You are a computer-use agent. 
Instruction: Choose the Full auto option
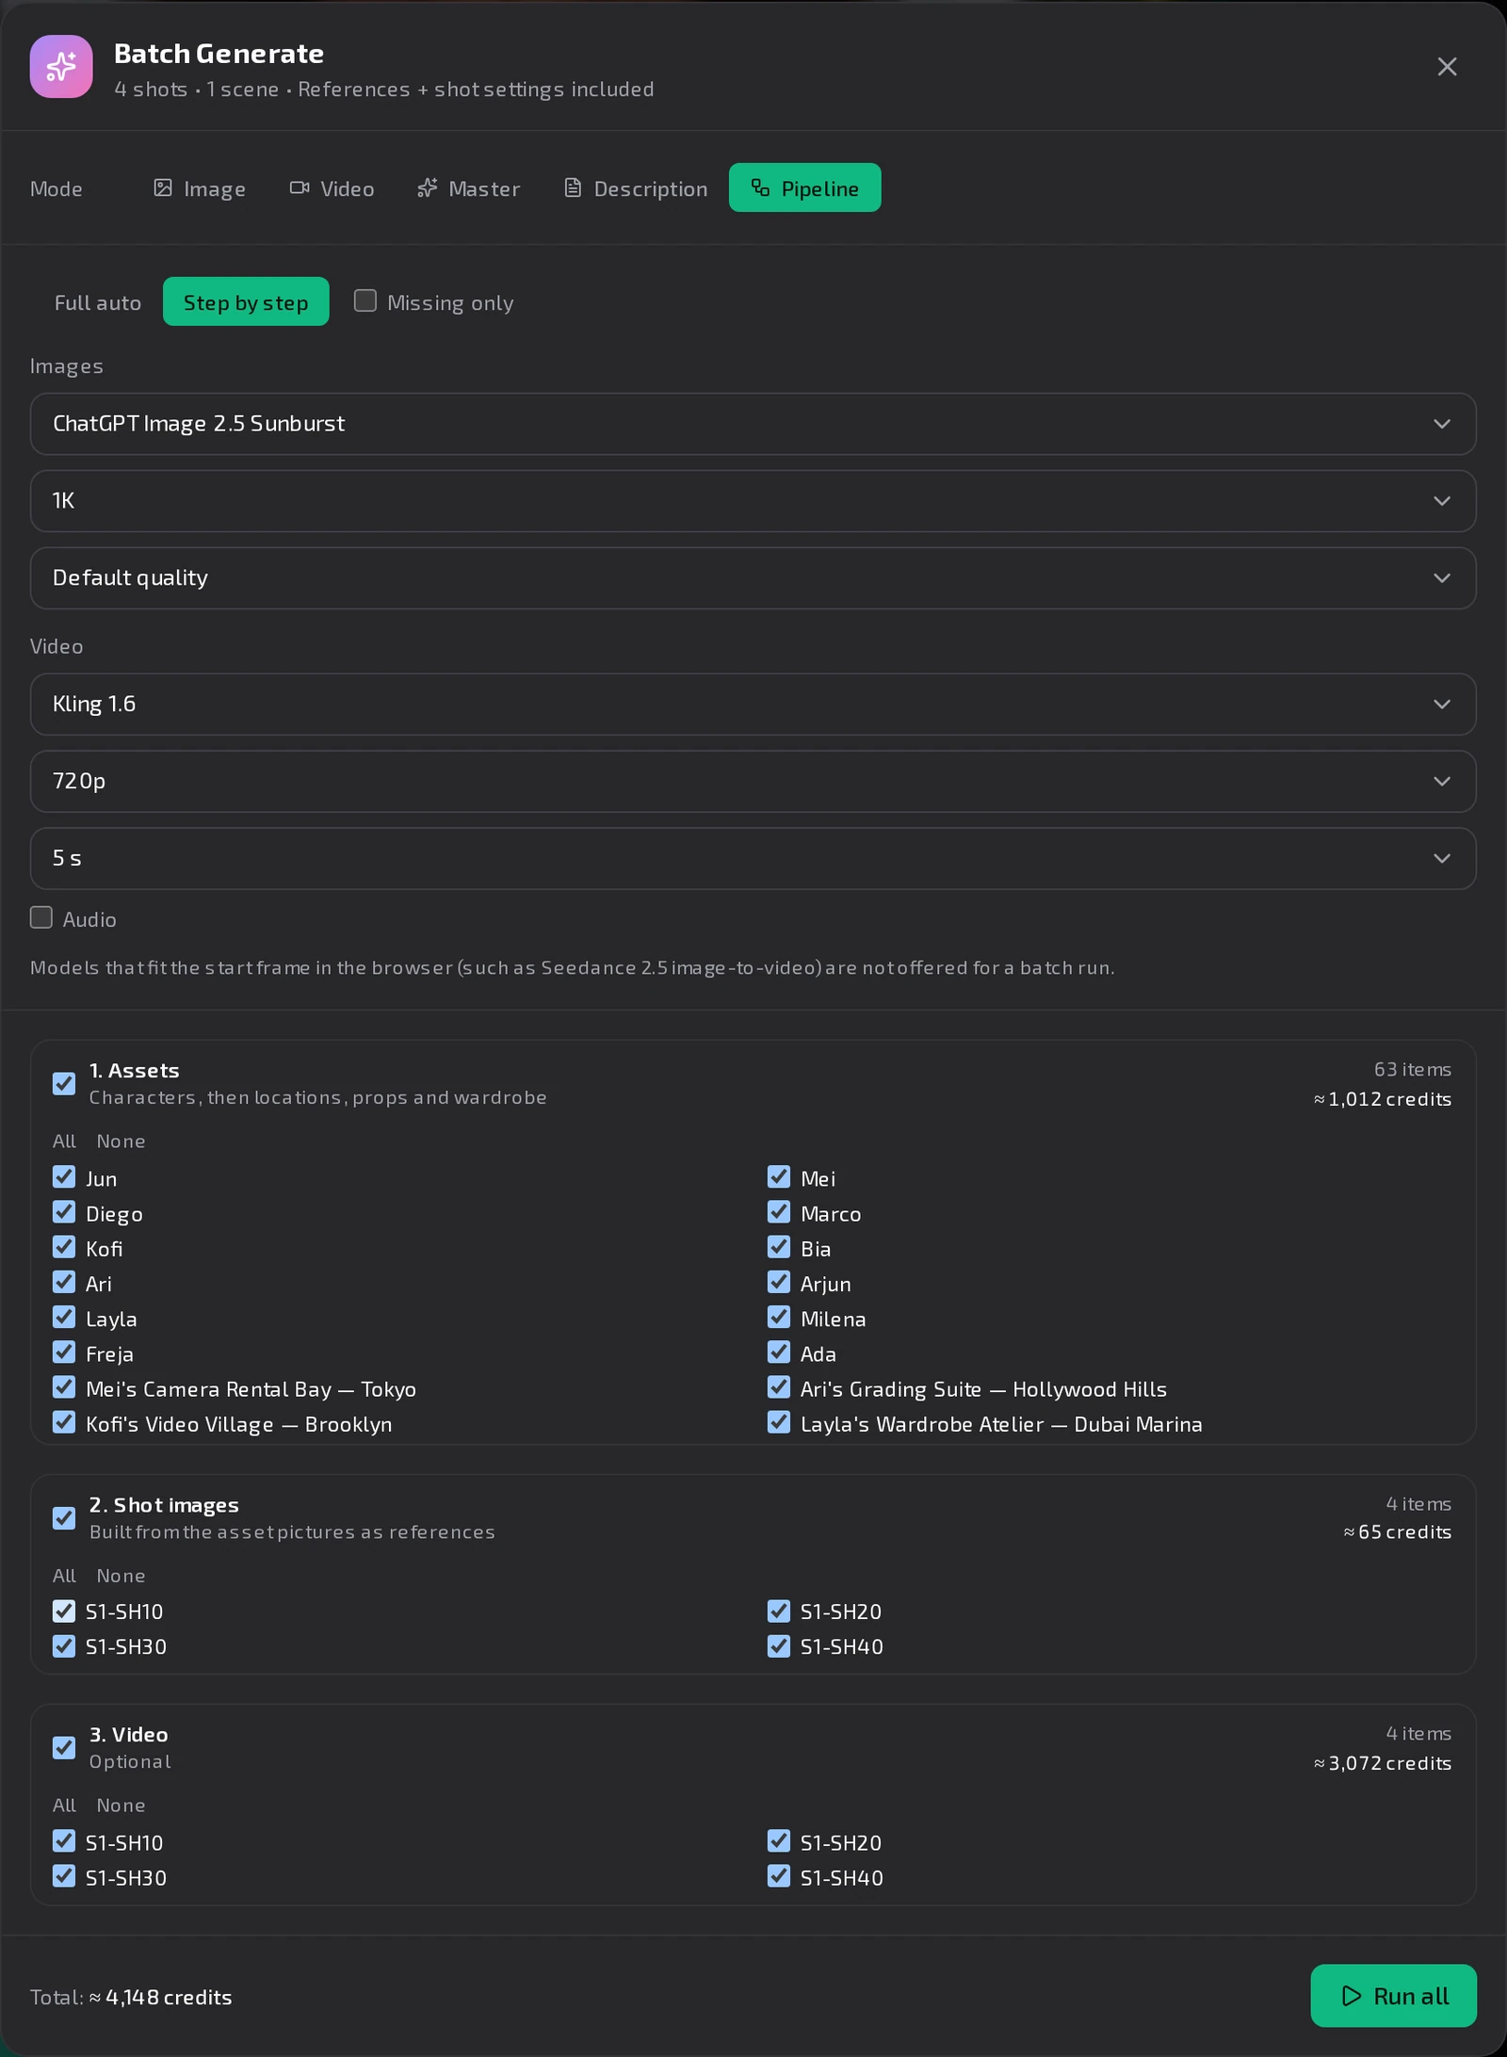(x=98, y=302)
